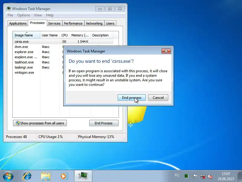The width and height of the screenshot is (242, 182).
Task: Click Show processes from all users
Action: (x=40, y=123)
